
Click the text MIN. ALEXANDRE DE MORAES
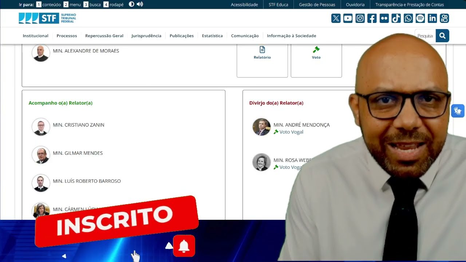tap(86, 51)
